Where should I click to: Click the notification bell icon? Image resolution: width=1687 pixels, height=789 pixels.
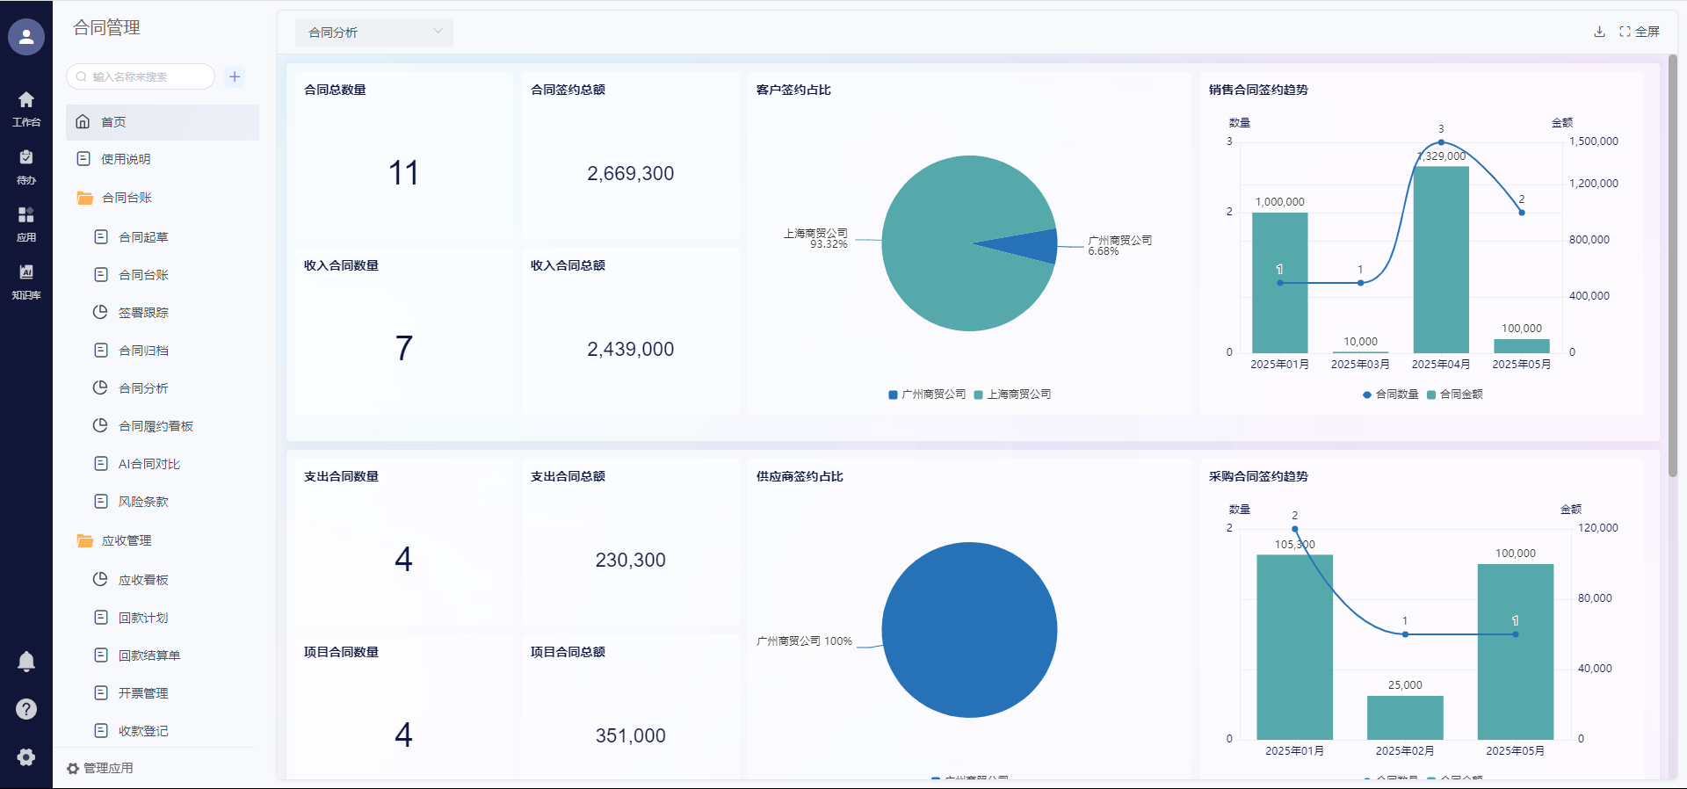(26, 662)
